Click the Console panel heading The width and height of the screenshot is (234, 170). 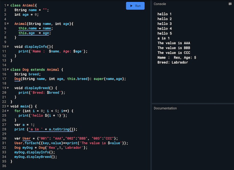pyautogui.click(x=160, y=4)
